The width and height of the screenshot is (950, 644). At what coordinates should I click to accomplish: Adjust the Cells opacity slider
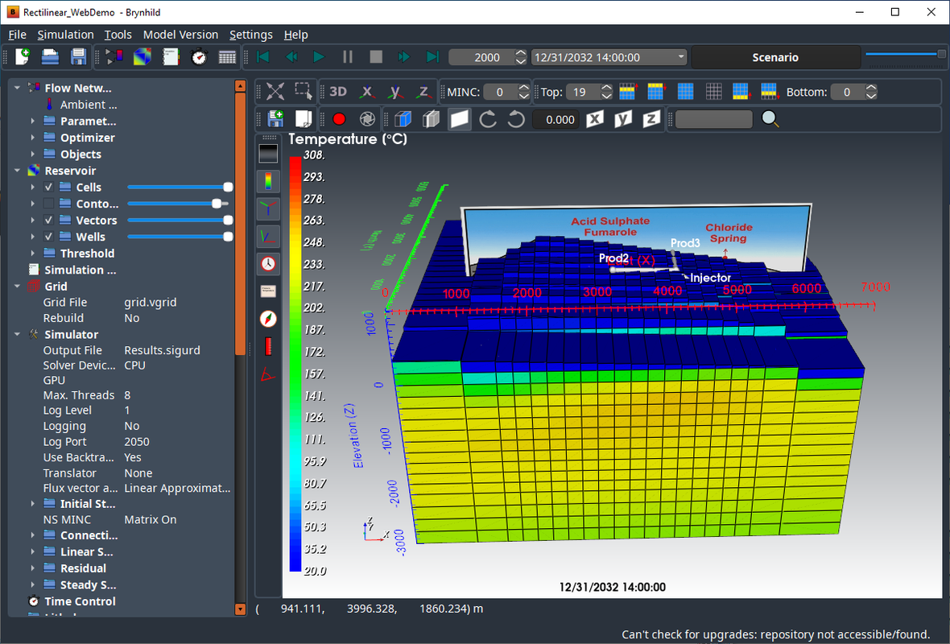click(180, 188)
